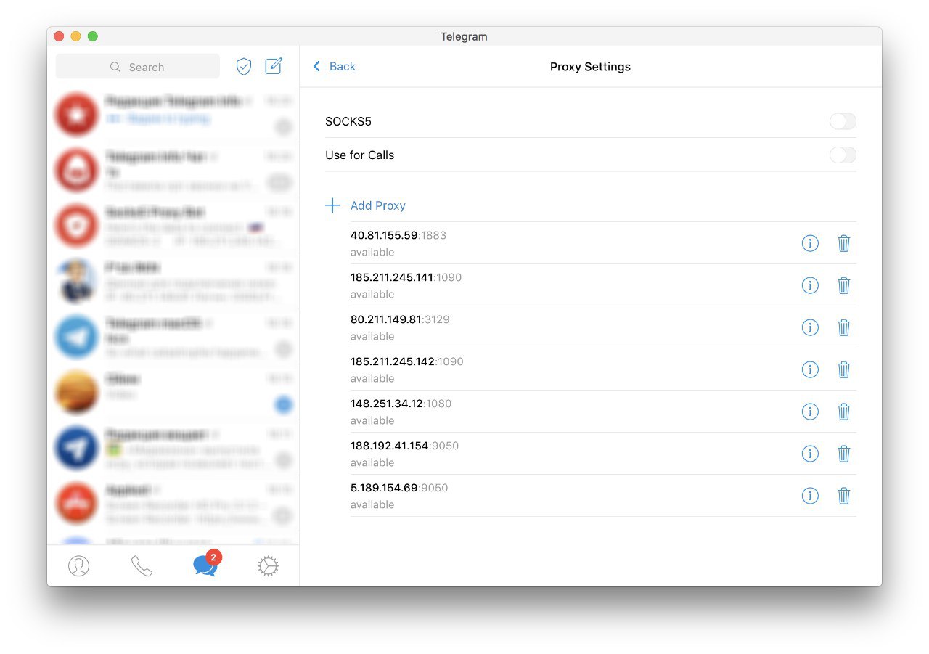The width and height of the screenshot is (929, 654).
Task: Click the proxy shield icon near search
Action: tap(244, 67)
